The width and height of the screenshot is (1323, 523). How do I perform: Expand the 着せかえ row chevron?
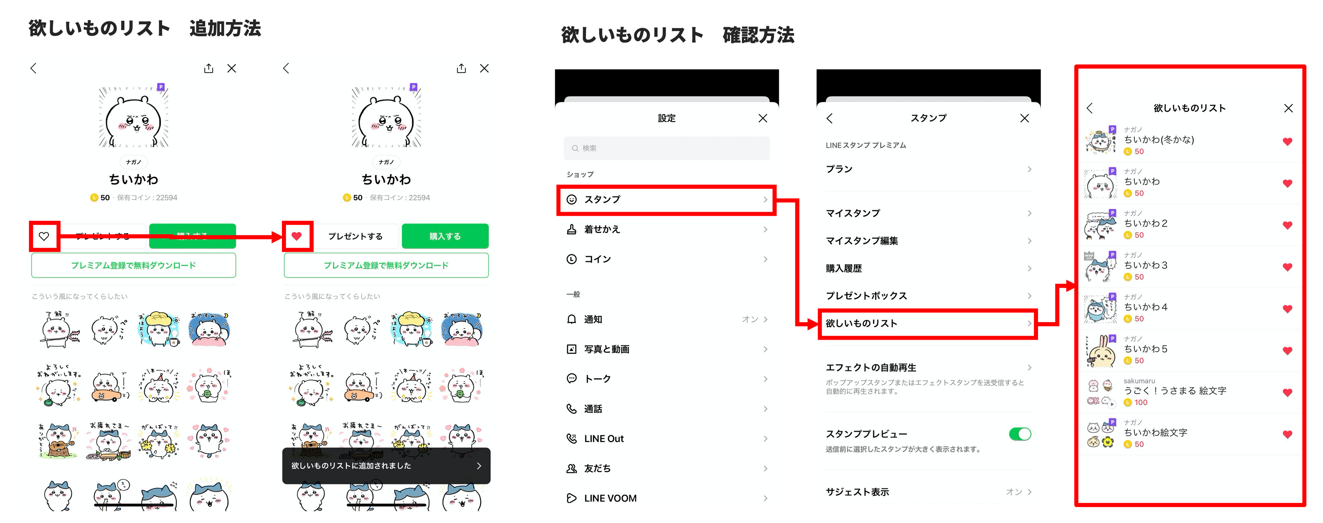click(765, 229)
